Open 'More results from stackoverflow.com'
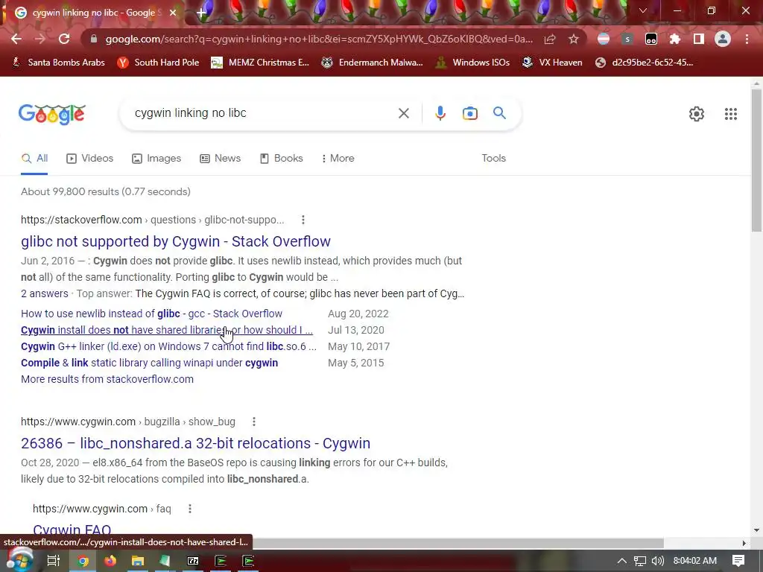 pos(107,379)
